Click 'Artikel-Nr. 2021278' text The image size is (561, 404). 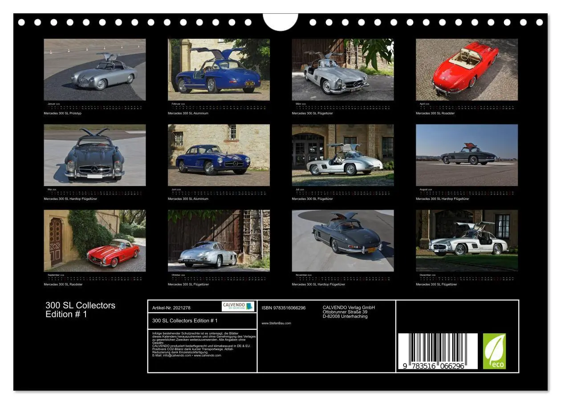click(171, 308)
